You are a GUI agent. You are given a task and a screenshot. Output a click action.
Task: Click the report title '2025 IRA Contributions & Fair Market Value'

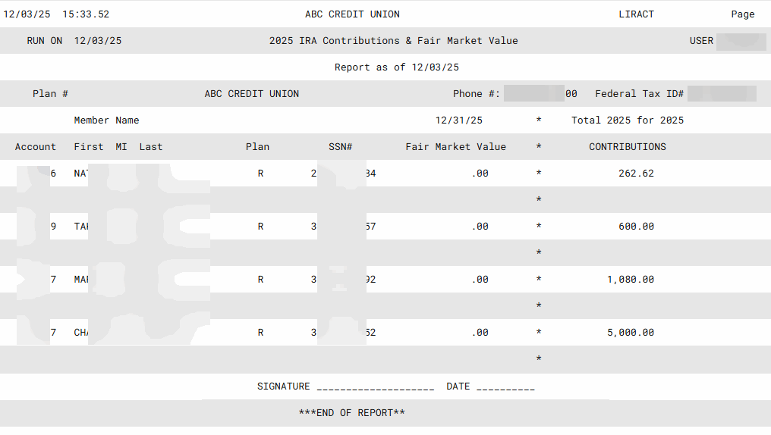[393, 41]
